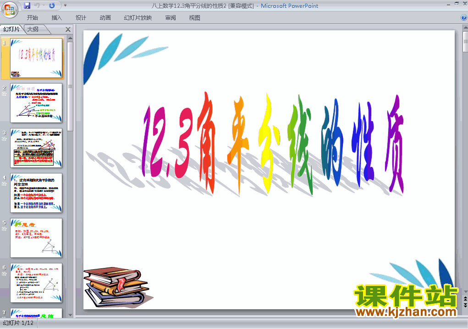
Task: Select the partially visible slide 7 thumbnail
Action: point(36,313)
